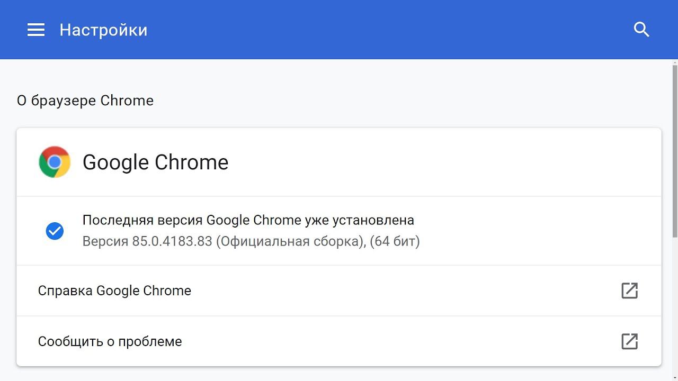Click the blue update checkmark icon
The height and width of the screenshot is (381, 678).
point(55,231)
